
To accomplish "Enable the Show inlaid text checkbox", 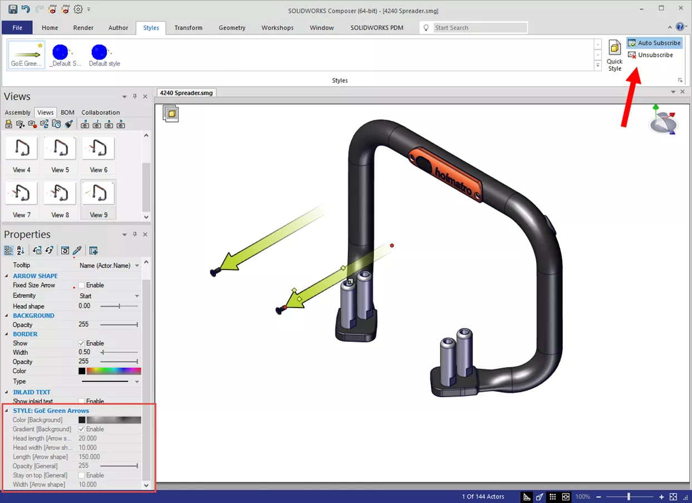I will [x=81, y=401].
